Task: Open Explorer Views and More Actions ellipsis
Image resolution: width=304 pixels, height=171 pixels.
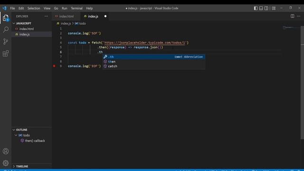Action: [47, 16]
